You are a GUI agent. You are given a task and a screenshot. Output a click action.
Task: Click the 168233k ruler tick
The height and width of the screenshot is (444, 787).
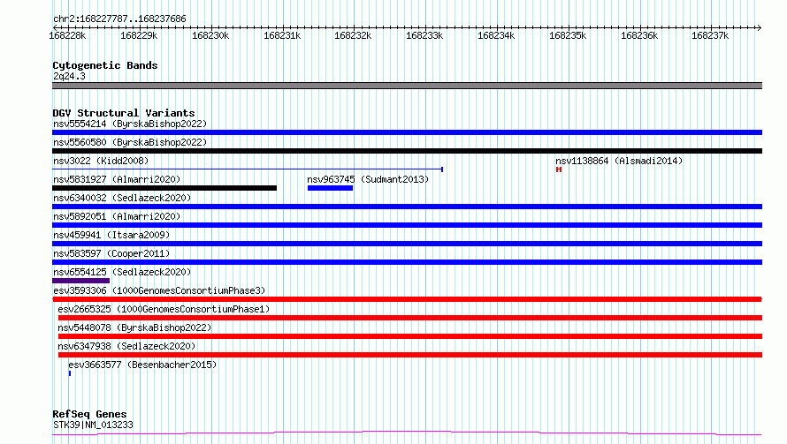[x=424, y=35]
